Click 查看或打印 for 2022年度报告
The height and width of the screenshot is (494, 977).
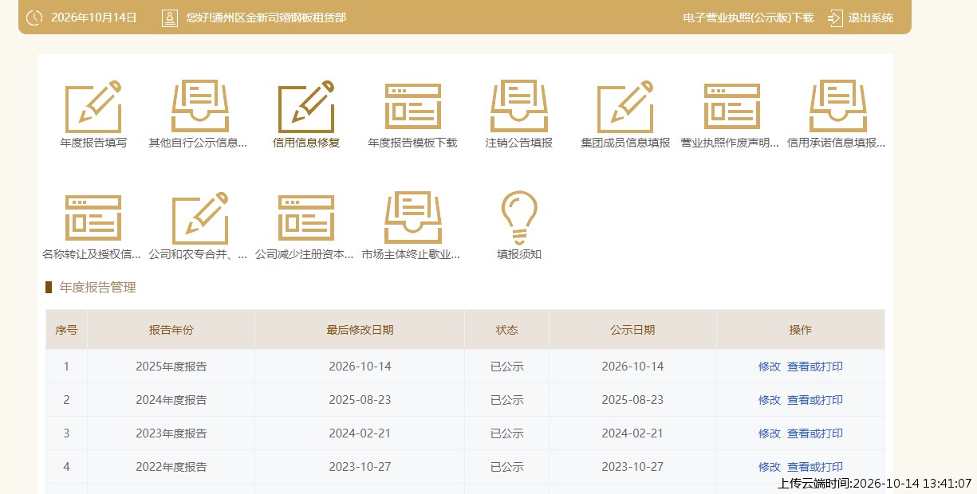(x=815, y=467)
